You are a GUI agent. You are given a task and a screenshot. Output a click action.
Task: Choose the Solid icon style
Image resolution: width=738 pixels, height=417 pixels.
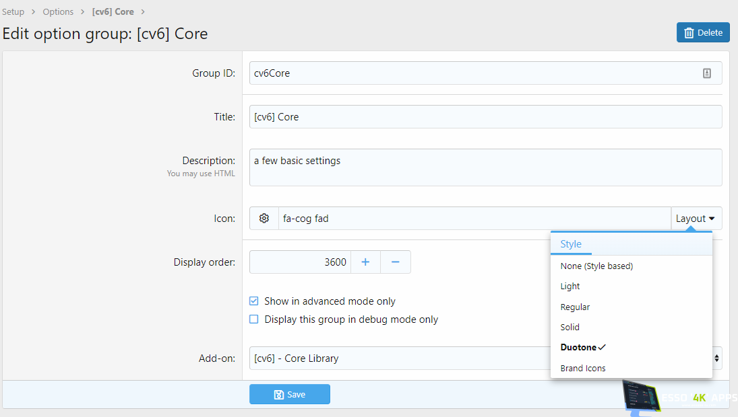coord(570,328)
